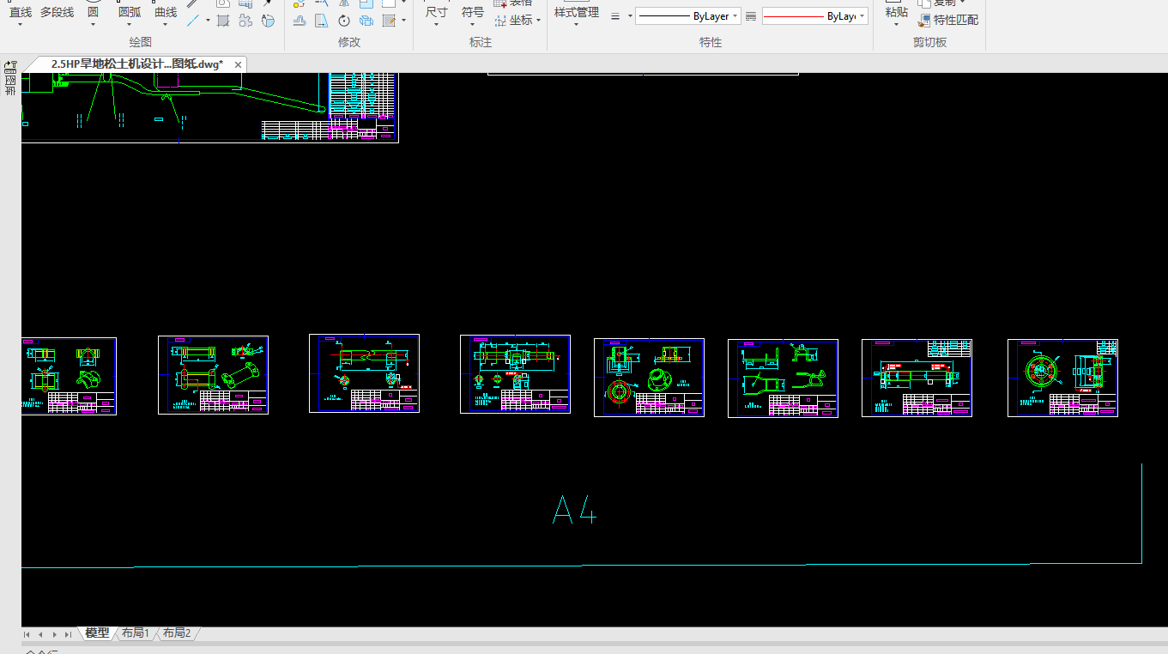This screenshot has height=654, width=1168.
Task: Click the 标注 panel label
Action: coord(481,42)
